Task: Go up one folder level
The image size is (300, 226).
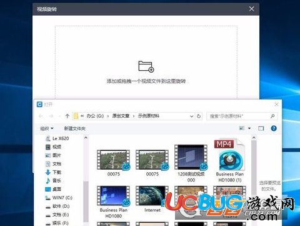Action: (67, 116)
